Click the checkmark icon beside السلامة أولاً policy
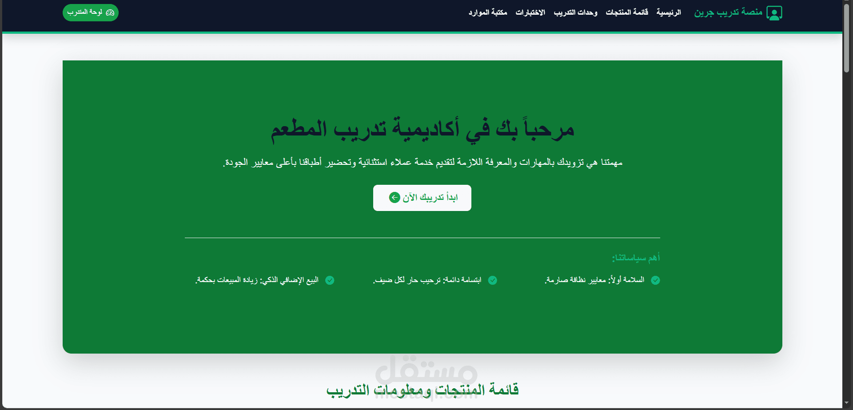Viewport: 853px width, 410px height. click(x=655, y=280)
